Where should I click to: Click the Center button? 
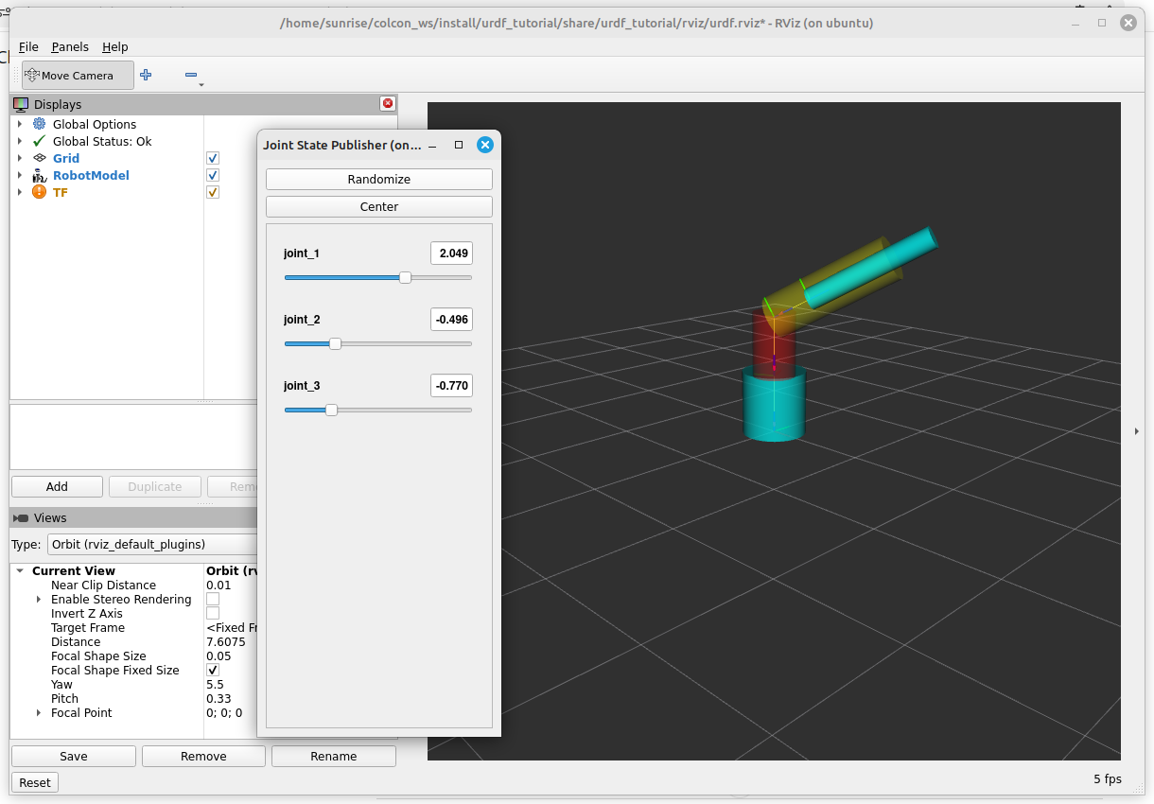pyautogui.click(x=378, y=207)
